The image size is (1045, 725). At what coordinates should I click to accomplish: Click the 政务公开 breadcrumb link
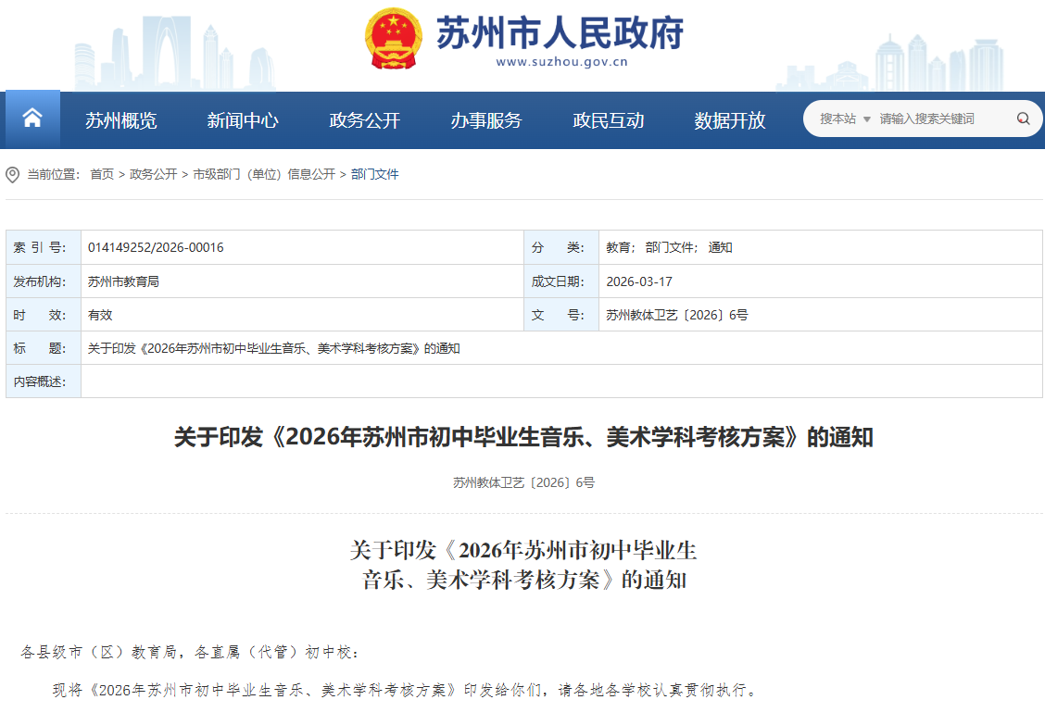[x=153, y=174]
